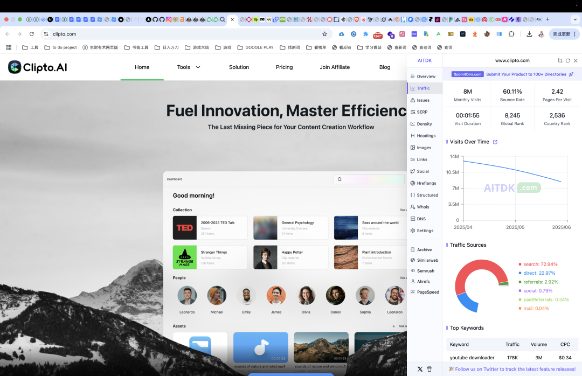Open the Structured data section
This screenshot has height=376, width=582.
point(424,195)
